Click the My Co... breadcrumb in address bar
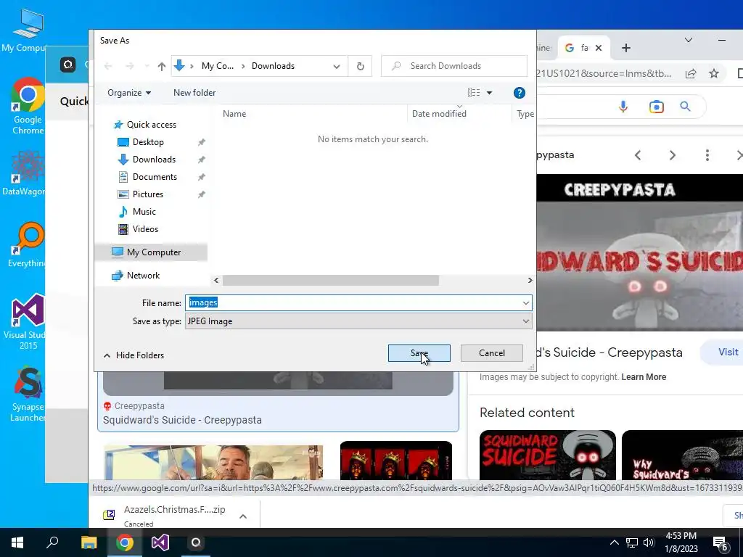Image resolution: width=743 pixels, height=557 pixels. [x=218, y=66]
